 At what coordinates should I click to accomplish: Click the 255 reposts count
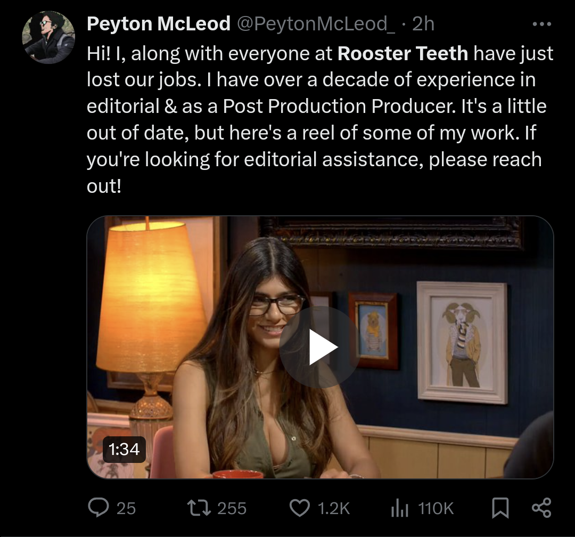tap(232, 508)
